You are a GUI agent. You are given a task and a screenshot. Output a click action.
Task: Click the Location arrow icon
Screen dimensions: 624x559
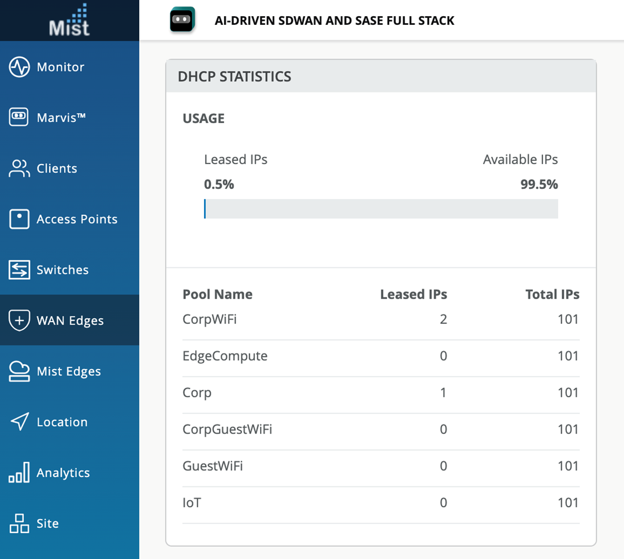19,422
